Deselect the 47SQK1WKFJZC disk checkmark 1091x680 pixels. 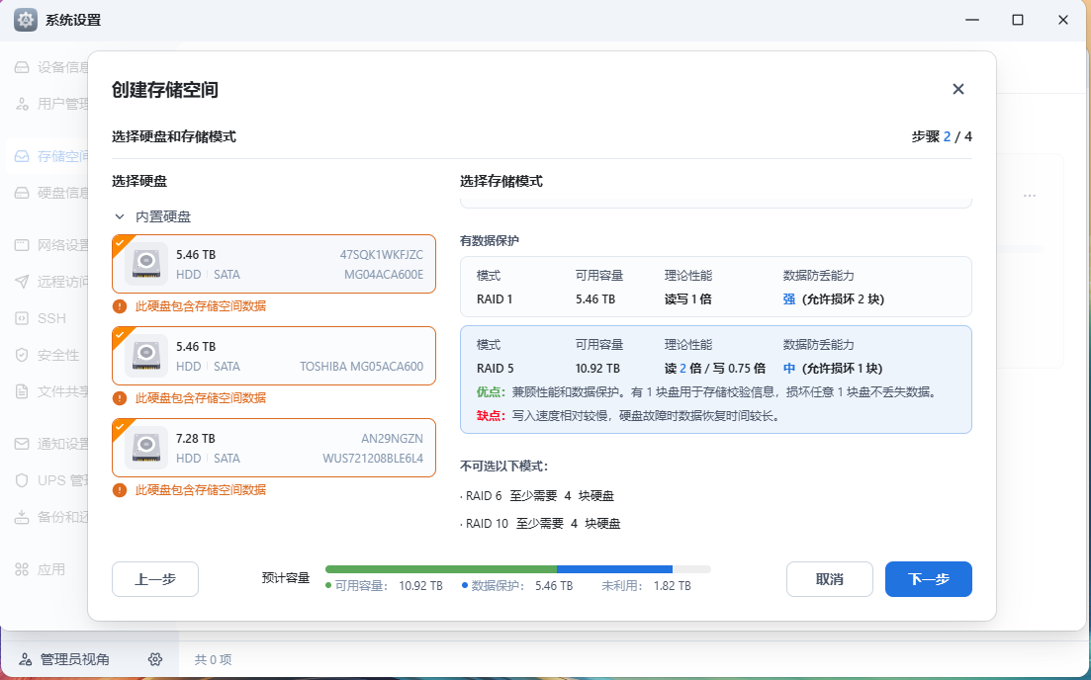point(120,241)
